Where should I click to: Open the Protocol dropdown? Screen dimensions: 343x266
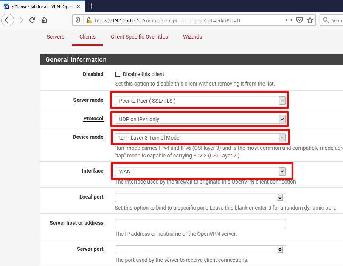200,119
